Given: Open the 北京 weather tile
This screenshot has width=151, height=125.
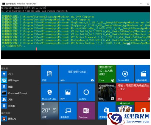Looking at the screenshot, I should [x=49, y=111].
